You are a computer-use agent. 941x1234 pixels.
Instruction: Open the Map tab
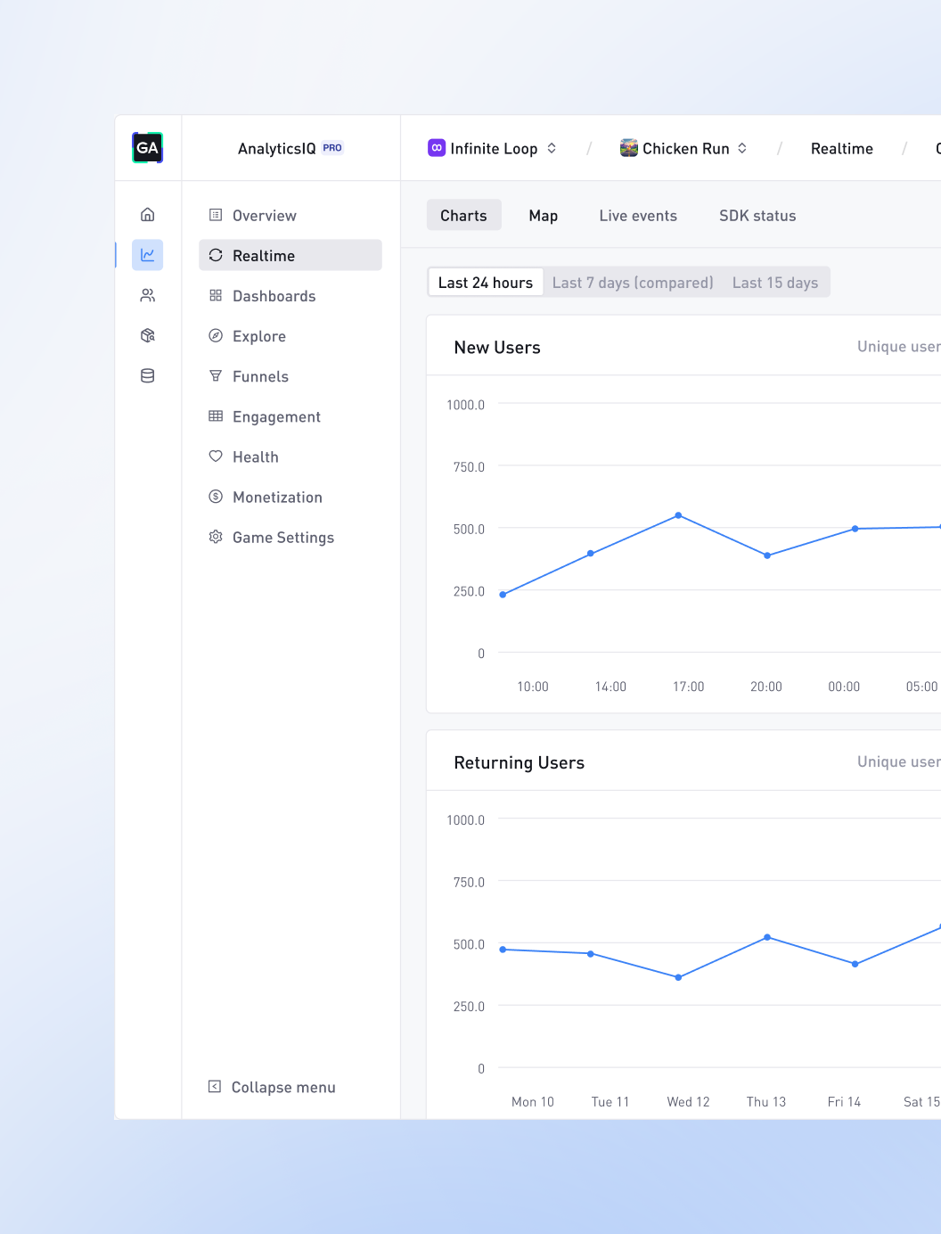tap(543, 216)
